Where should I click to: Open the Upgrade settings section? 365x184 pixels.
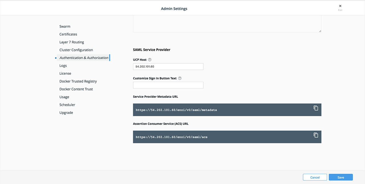point(66,112)
